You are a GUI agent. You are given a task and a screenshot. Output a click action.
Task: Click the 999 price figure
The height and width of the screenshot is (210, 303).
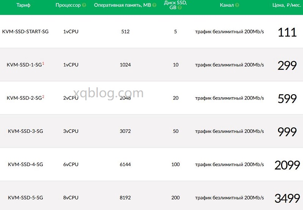tap(287, 132)
